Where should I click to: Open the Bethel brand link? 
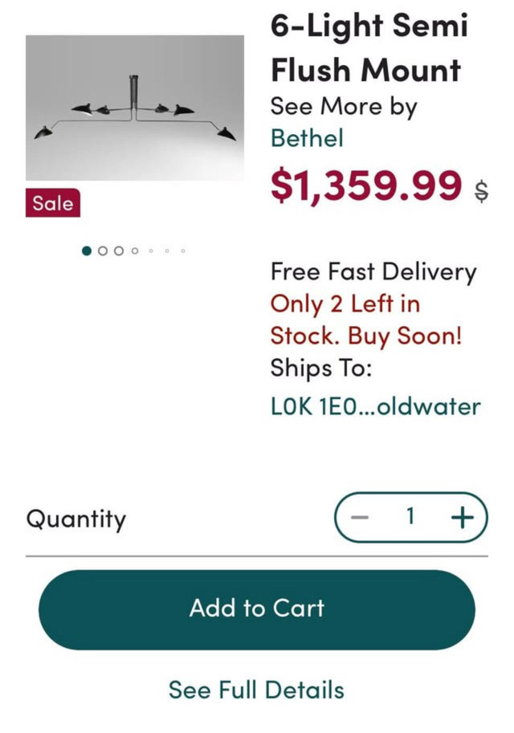[x=307, y=138]
